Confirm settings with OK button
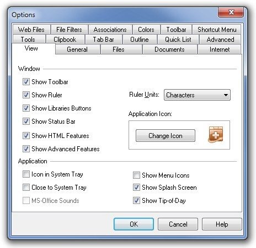Image resolution: width=256 pixels, height=248 pixels. coord(134,224)
